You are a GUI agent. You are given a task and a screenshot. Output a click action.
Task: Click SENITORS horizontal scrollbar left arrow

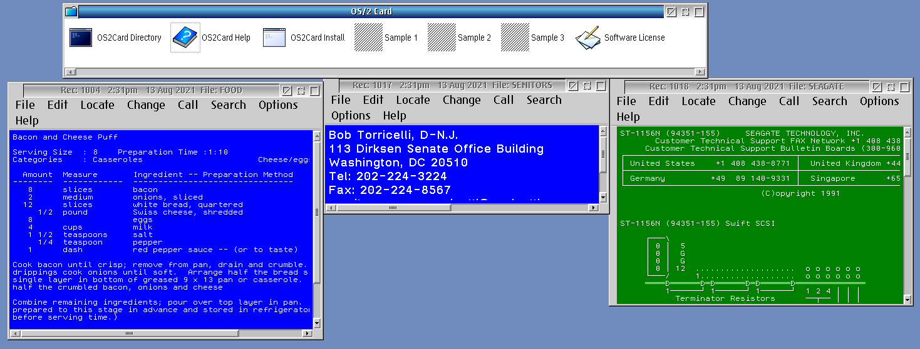tap(330, 208)
